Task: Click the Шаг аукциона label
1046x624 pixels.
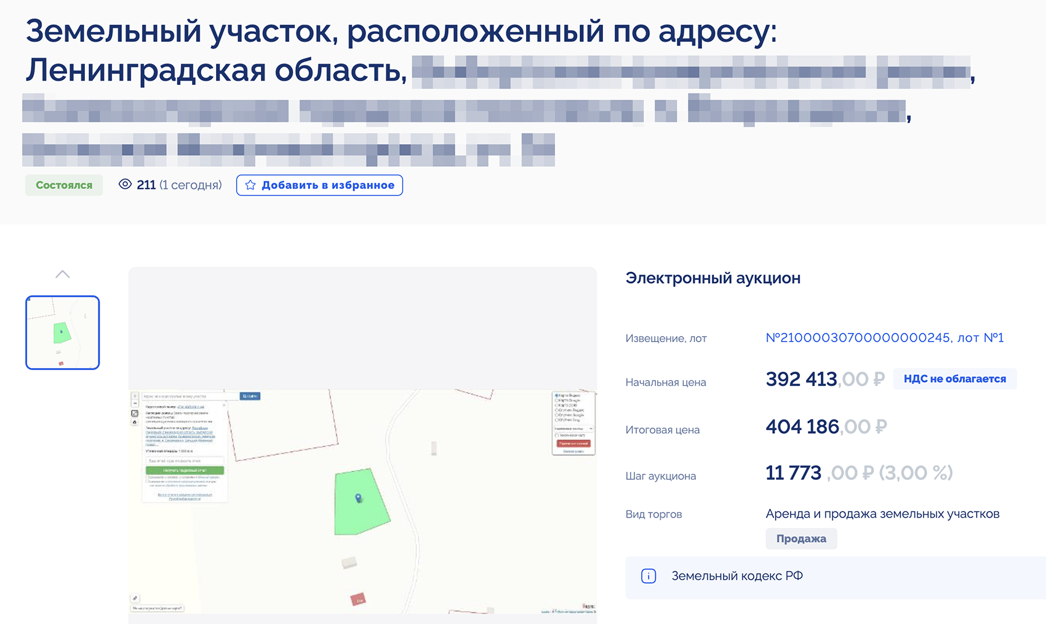Action: pyautogui.click(x=660, y=476)
